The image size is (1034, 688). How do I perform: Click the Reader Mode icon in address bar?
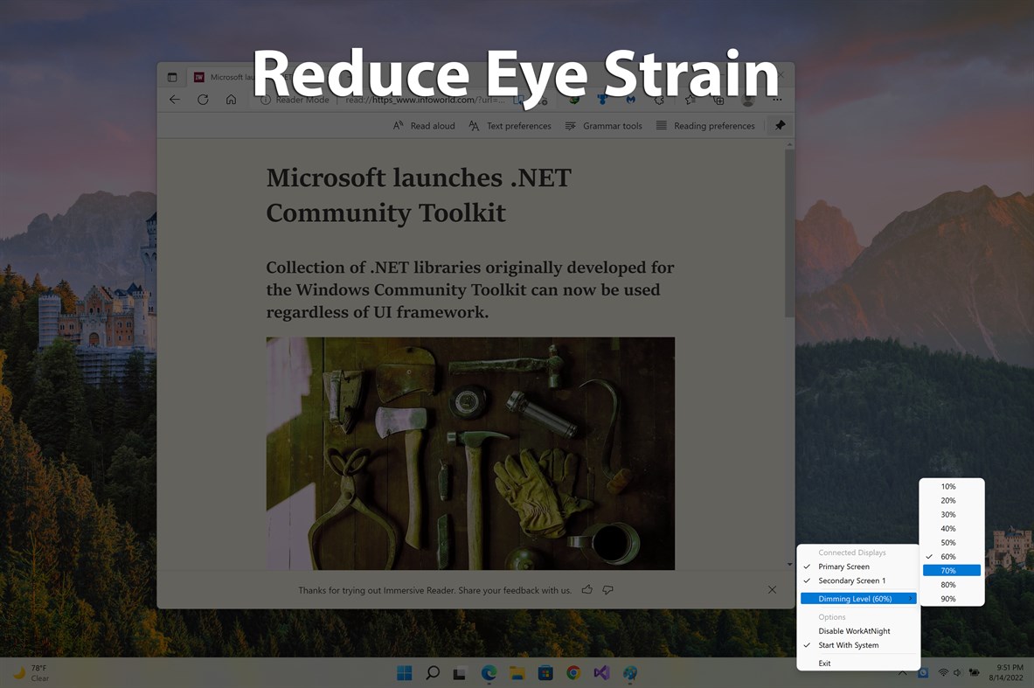(265, 100)
